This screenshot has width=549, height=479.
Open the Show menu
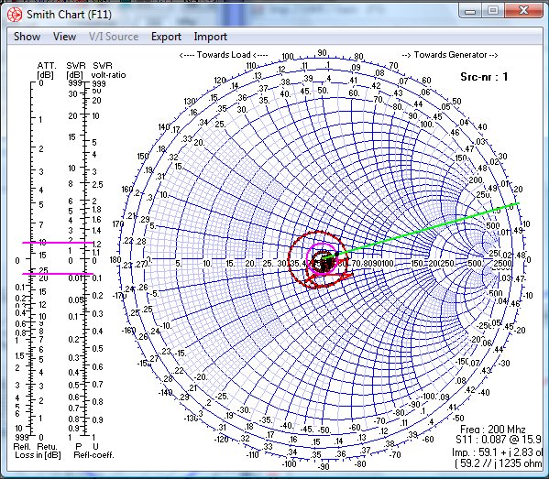(x=27, y=37)
